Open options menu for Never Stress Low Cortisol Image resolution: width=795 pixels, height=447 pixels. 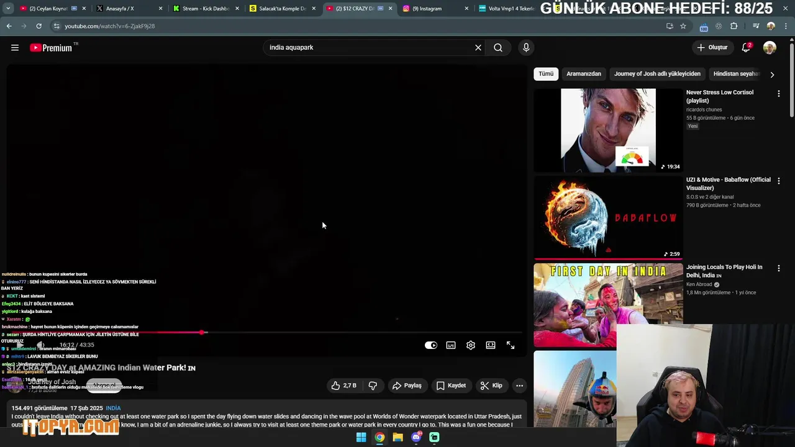tap(778, 94)
